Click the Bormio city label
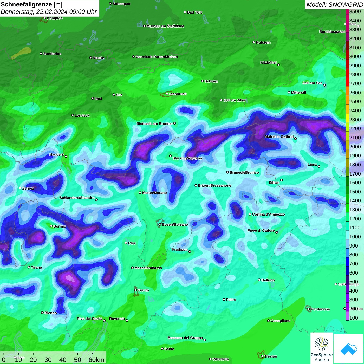The image size is (364, 364). (x=60, y=226)
